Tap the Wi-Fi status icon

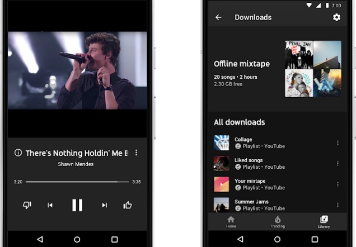point(309,5)
